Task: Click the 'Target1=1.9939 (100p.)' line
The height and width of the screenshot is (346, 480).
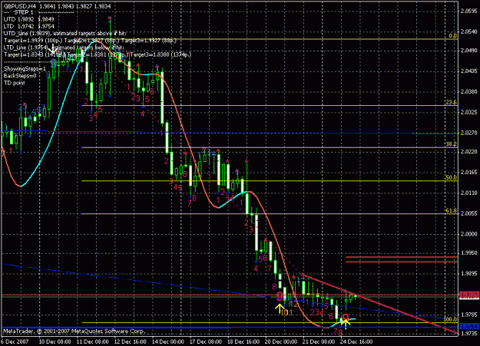Action: tap(90, 41)
